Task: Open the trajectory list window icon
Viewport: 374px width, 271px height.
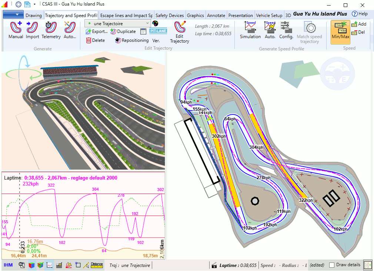Action: click(143, 31)
